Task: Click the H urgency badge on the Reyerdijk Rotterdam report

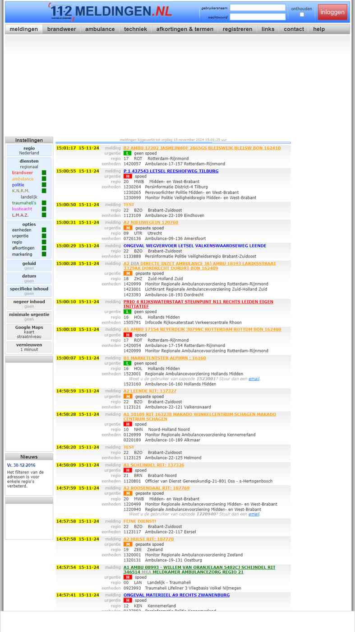Action: coord(127,335)
